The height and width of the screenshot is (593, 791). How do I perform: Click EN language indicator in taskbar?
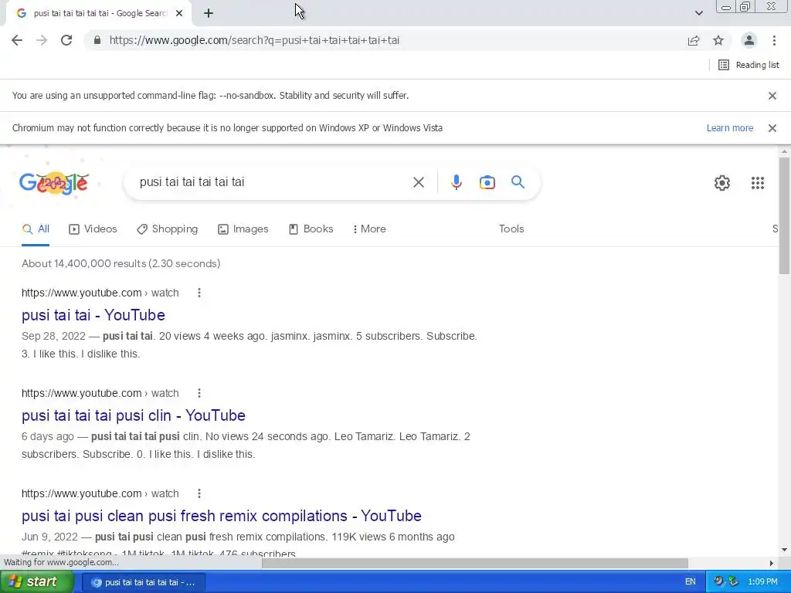pyautogui.click(x=690, y=582)
